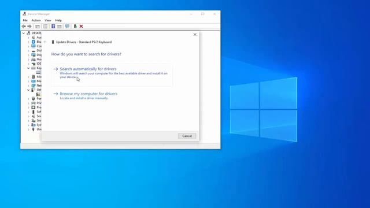The height and width of the screenshot is (208, 370).
Task: Maximize the Device Manager window
Action: tap(203, 14)
